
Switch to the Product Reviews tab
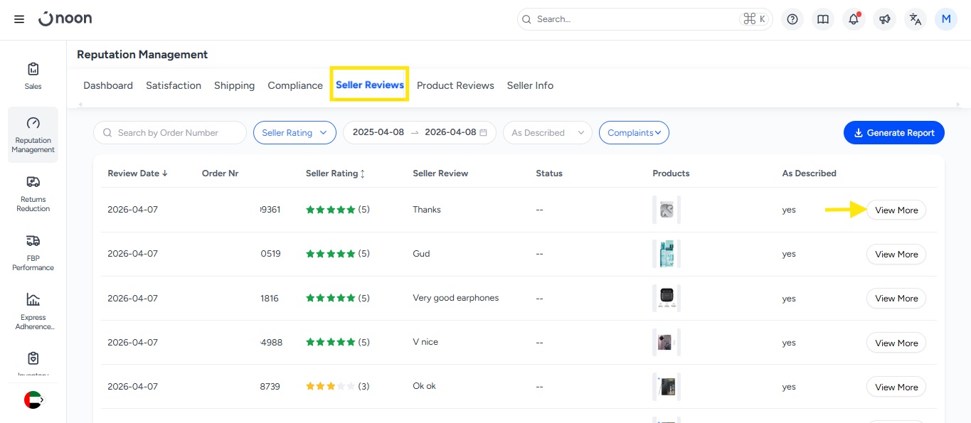coord(455,85)
